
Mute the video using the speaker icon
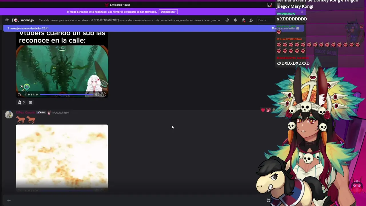pos(97,94)
